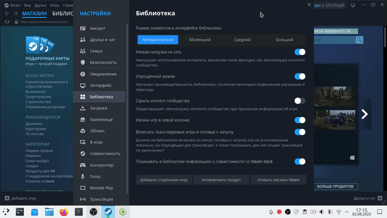Open Big Picture mode monitor icon
387x218 pixels.
(x=353, y=5)
